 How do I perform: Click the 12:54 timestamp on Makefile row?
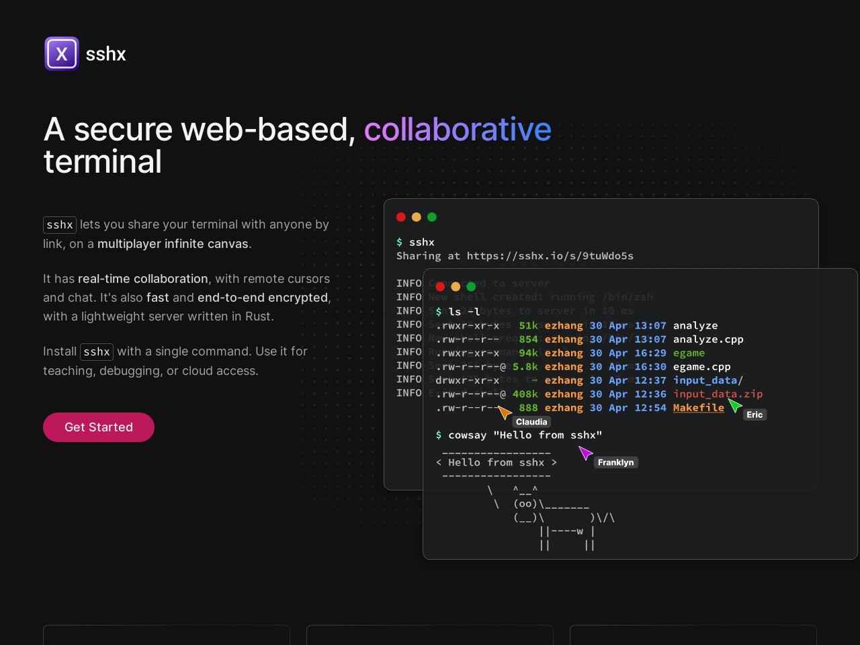650,408
